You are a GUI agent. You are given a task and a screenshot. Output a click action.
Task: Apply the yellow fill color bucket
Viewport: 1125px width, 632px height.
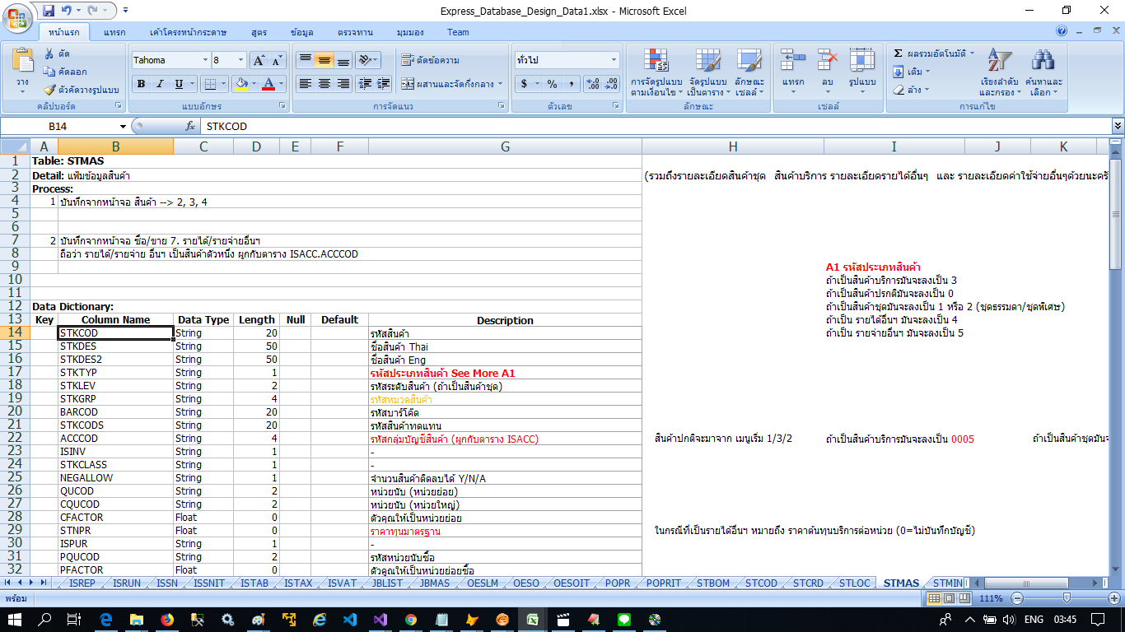point(241,84)
